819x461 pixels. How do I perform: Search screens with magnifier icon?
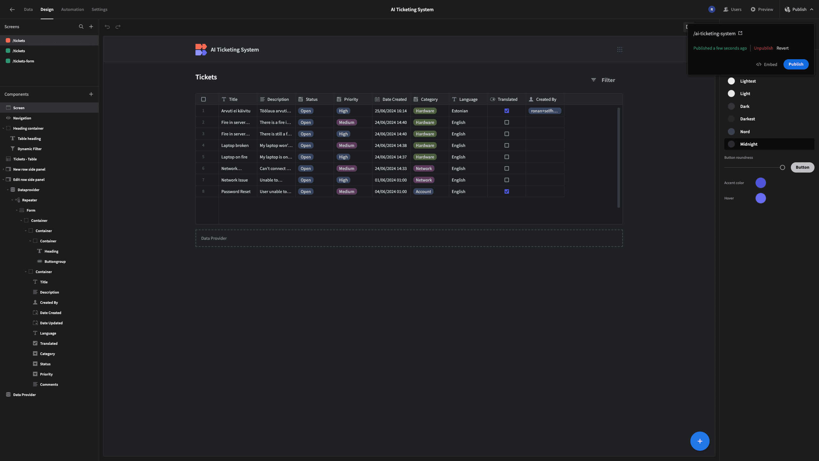[x=81, y=27]
